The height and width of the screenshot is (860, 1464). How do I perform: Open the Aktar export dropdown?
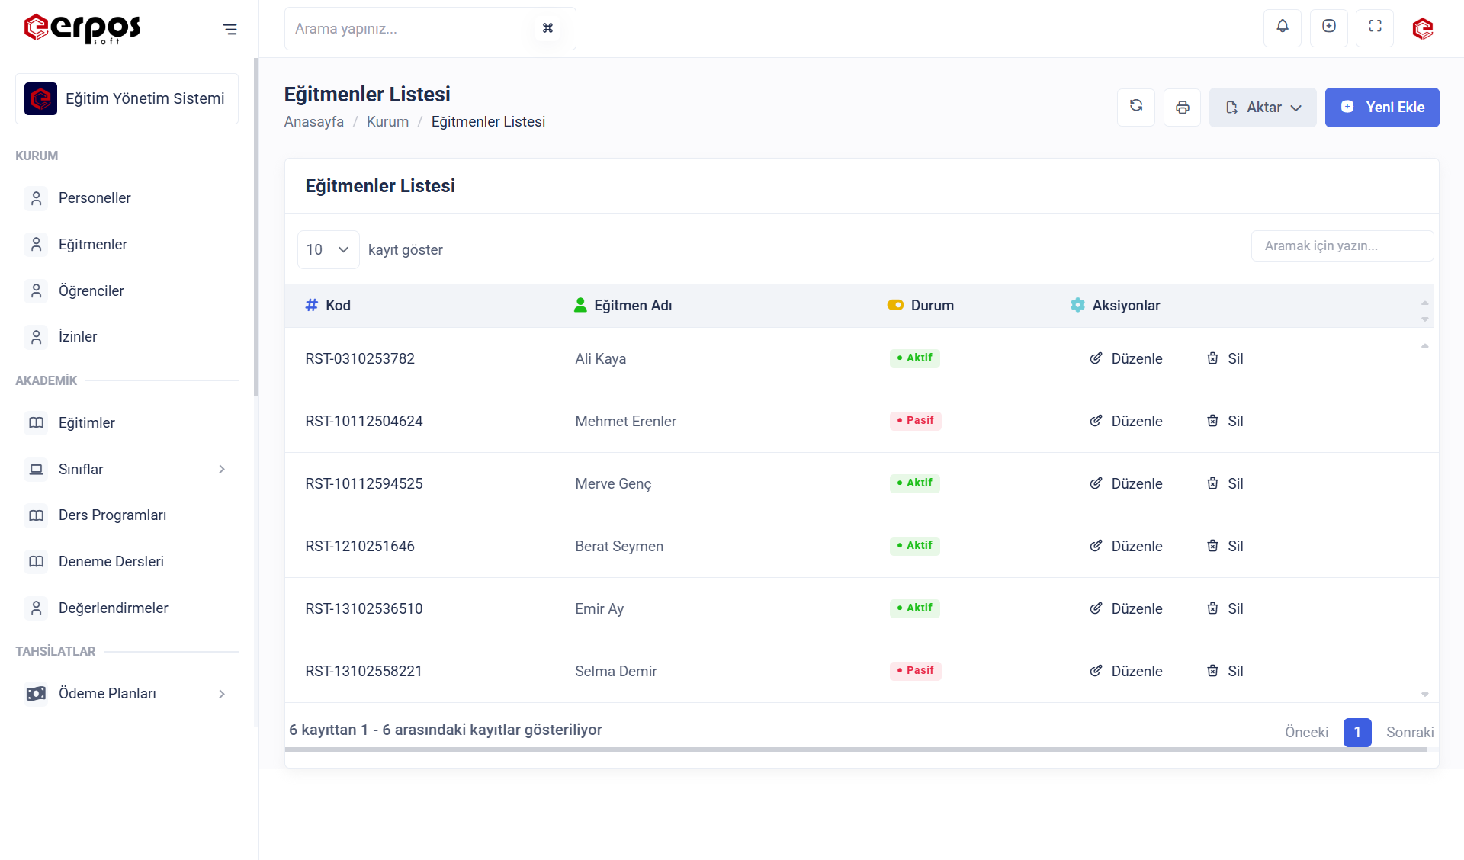point(1263,107)
